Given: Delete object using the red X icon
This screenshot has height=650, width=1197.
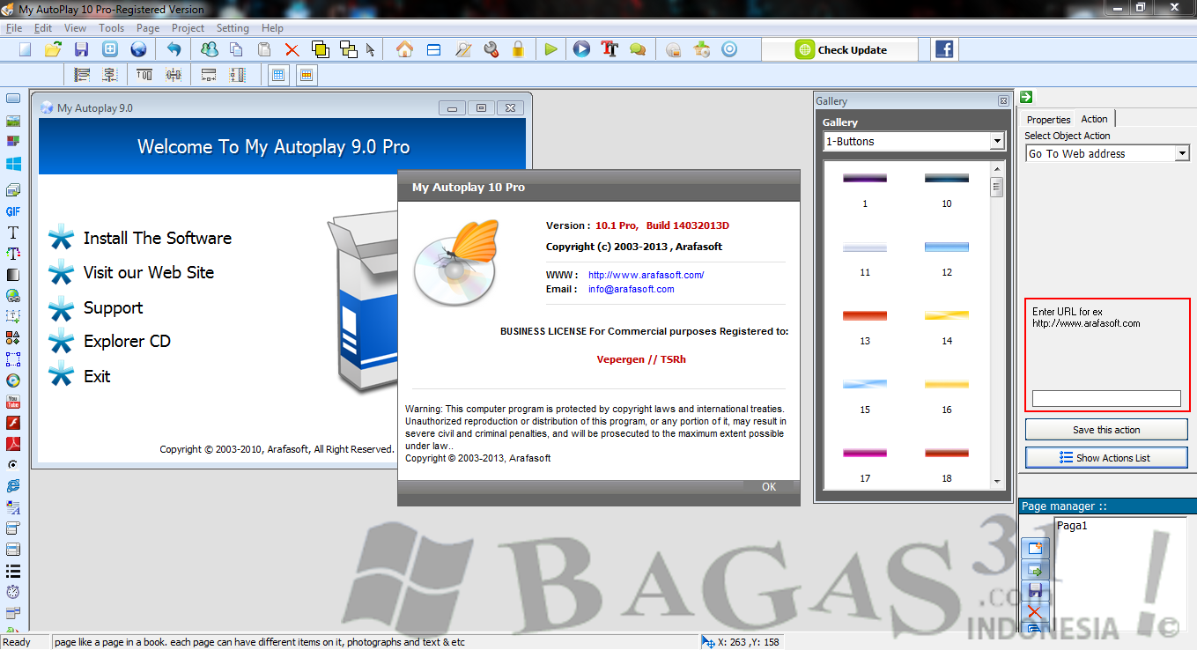Looking at the screenshot, I should pyautogui.click(x=292, y=50).
